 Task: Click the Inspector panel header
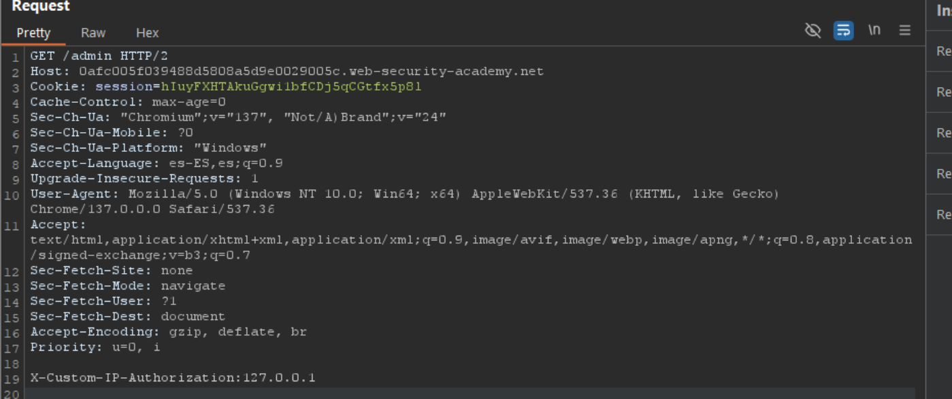943,11
